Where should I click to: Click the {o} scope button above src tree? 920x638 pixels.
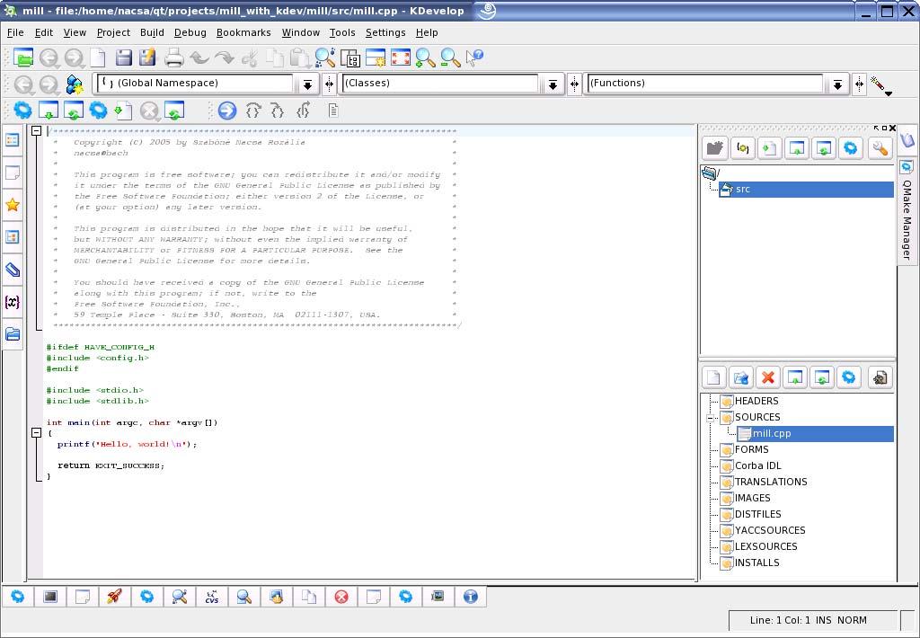pyautogui.click(x=742, y=148)
